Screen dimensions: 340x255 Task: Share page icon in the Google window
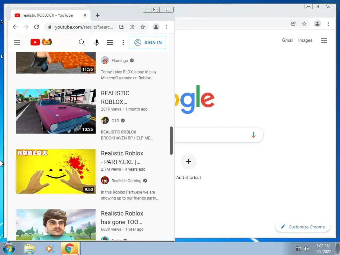[x=293, y=24]
